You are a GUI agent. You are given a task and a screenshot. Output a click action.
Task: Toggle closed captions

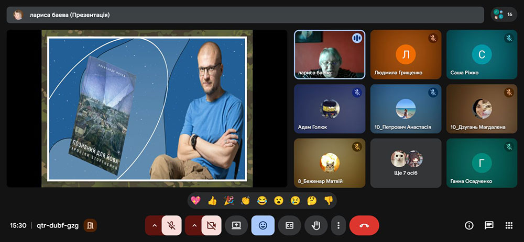289,225
